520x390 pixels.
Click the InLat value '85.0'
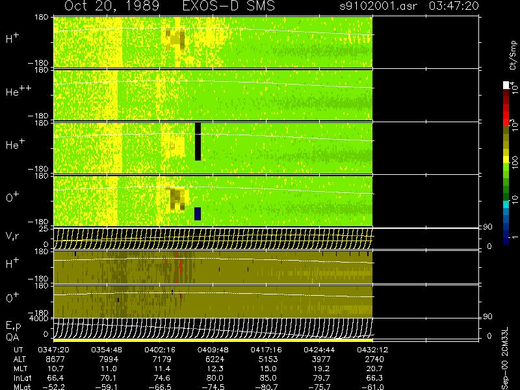click(268, 378)
